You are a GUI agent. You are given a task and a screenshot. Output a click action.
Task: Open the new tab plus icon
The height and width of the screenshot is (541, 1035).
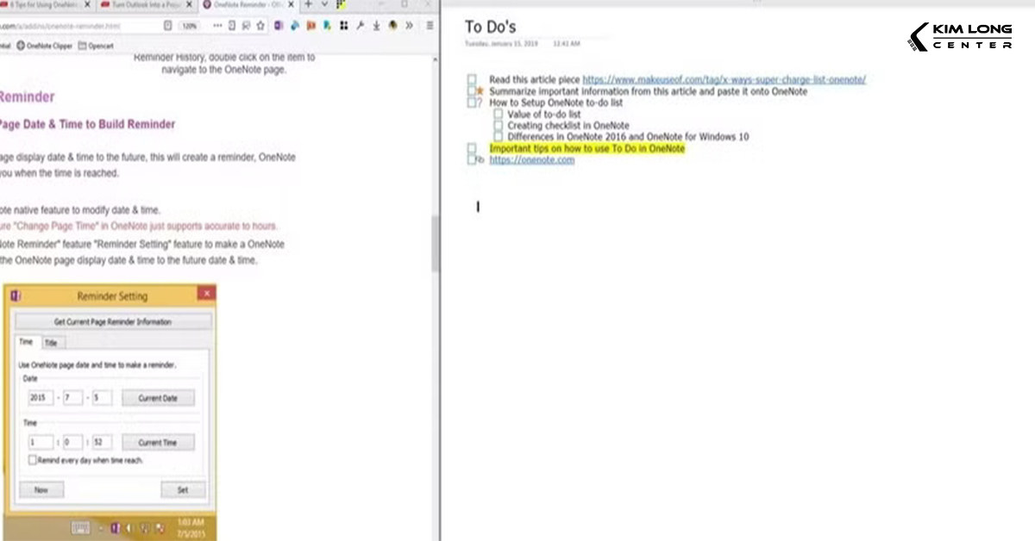pos(308,6)
